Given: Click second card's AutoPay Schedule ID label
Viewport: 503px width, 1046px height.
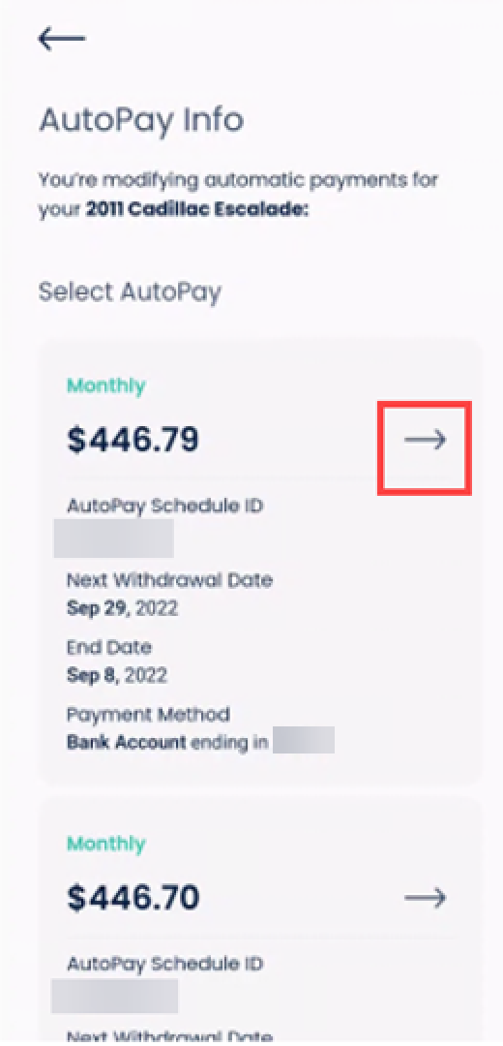Looking at the screenshot, I should pos(164,964).
